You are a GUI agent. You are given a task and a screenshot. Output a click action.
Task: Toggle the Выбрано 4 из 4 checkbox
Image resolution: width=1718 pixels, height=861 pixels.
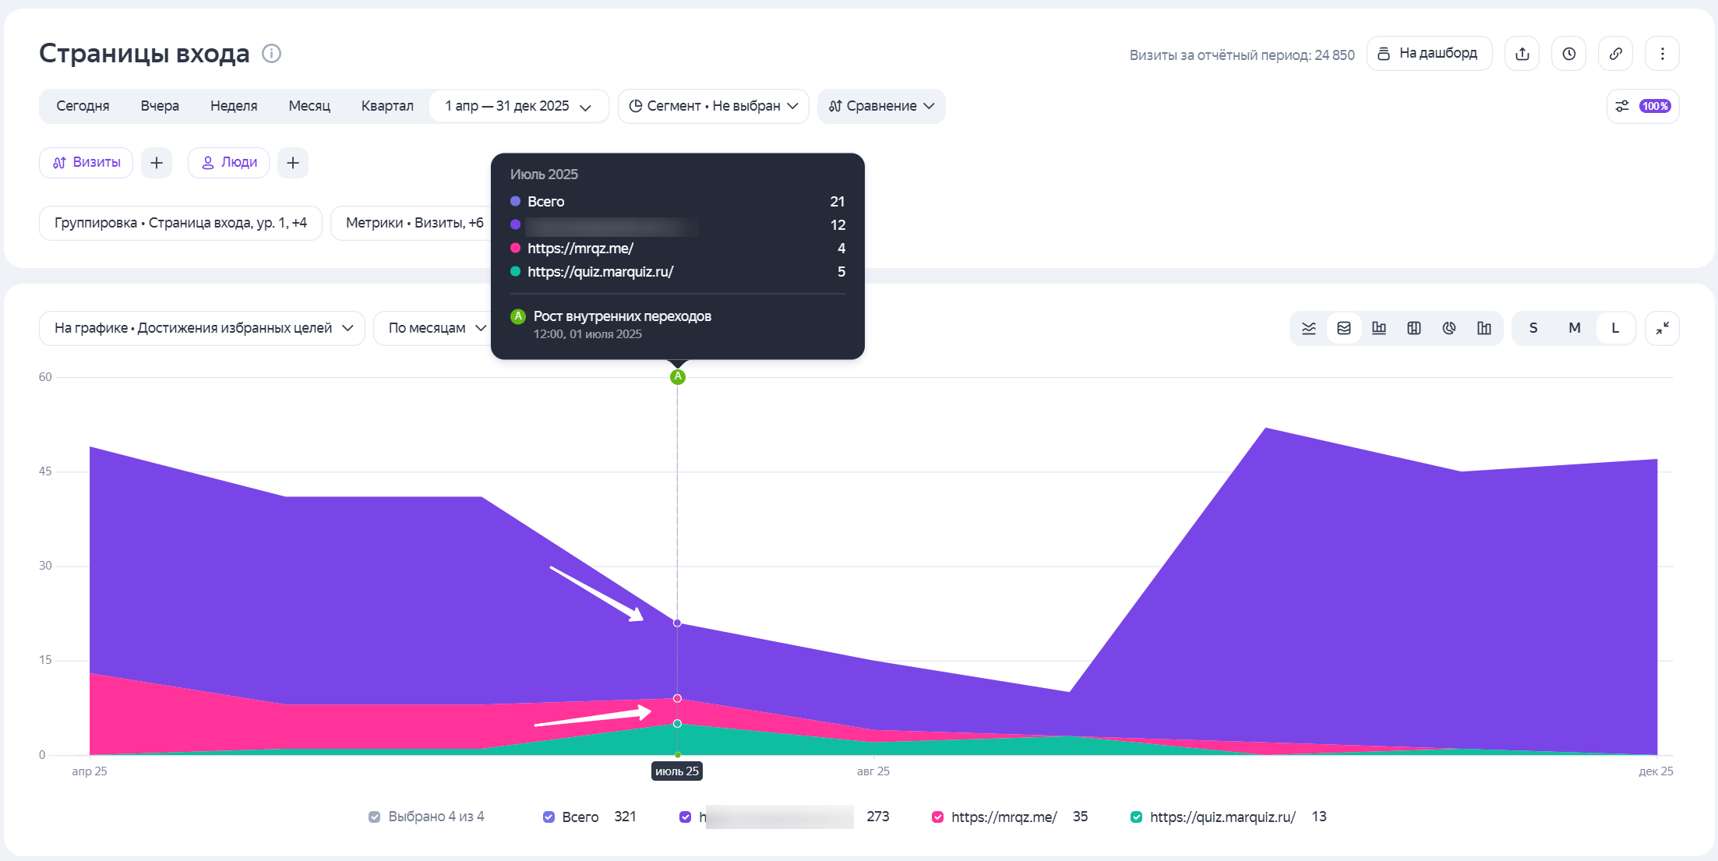coord(375,817)
